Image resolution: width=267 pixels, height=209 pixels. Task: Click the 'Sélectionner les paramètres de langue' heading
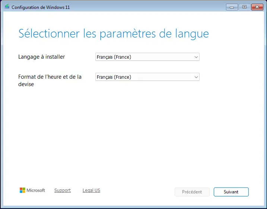pyautogui.click(x=113, y=34)
